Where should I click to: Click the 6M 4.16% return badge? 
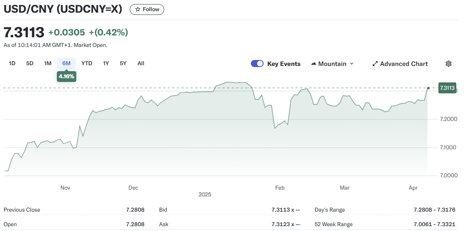(66, 77)
